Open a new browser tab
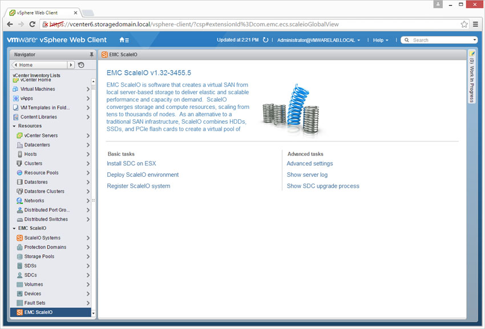485x329 pixels. (x=88, y=13)
